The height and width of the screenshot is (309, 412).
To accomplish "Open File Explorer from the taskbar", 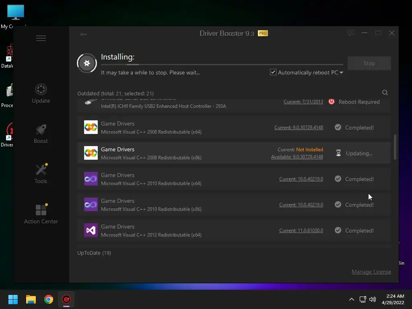I will pyautogui.click(x=31, y=299).
